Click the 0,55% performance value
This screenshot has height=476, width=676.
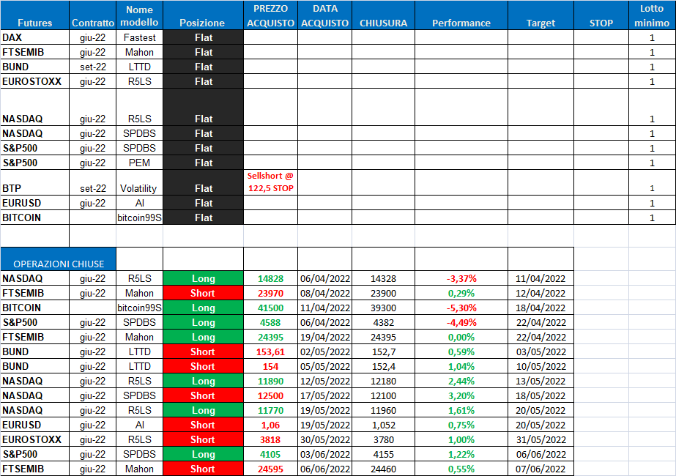(x=461, y=469)
